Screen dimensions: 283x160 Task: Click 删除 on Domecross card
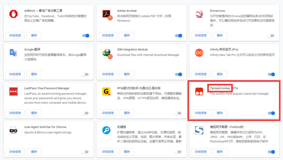pos(220,36)
